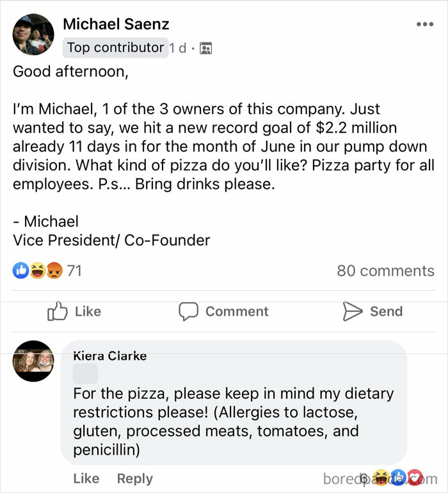This screenshot has height=493, width=448.
Task: Click the Send arrow button
Action: tap(372, 311)
